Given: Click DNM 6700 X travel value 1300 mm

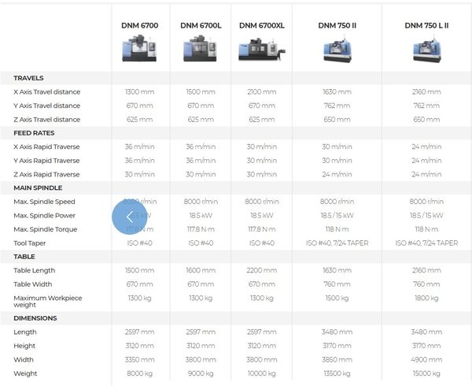Looking at the screenshot, I should coord(140,92).
